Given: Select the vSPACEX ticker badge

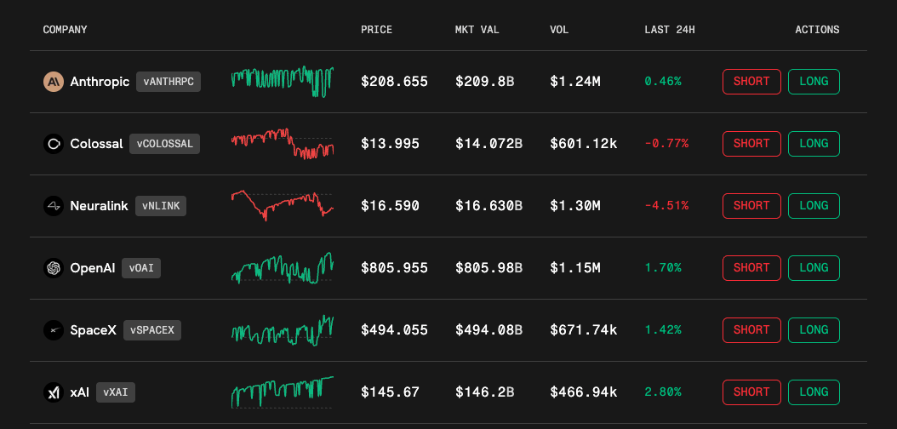Looking at the screenshot, I should point(152,330).
